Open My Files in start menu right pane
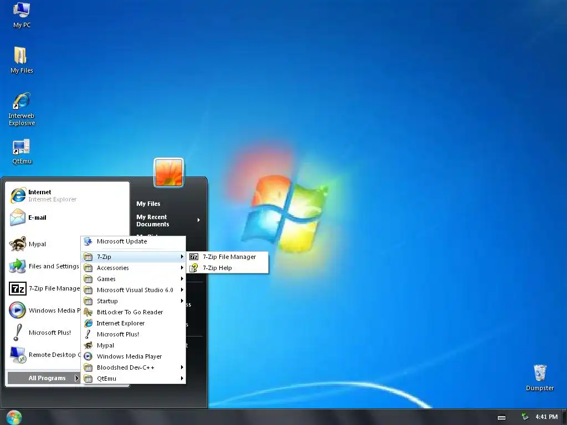 tap(148, 204)
